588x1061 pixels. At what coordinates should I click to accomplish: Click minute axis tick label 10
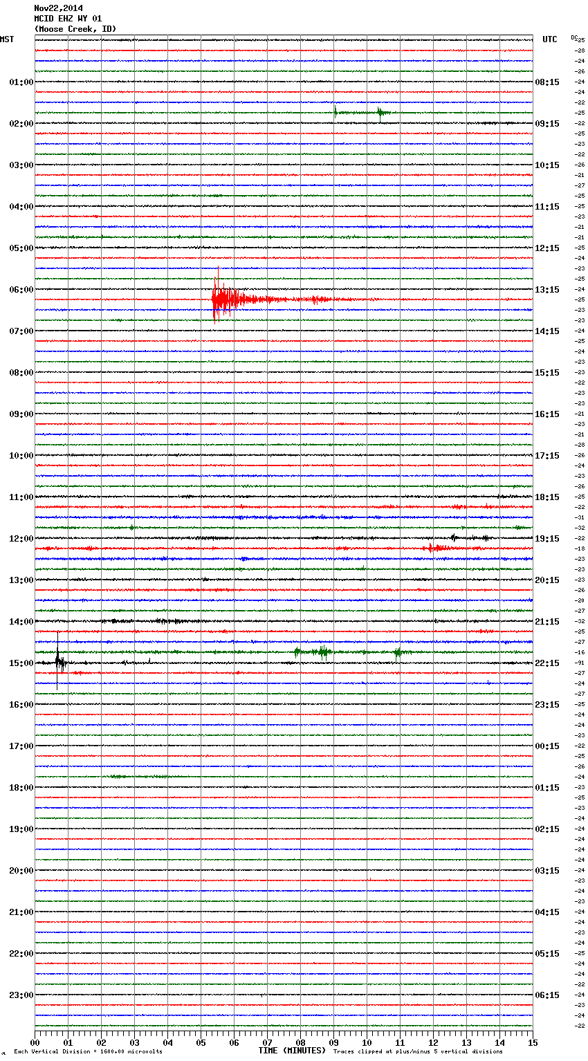(x=367, y=1042)
